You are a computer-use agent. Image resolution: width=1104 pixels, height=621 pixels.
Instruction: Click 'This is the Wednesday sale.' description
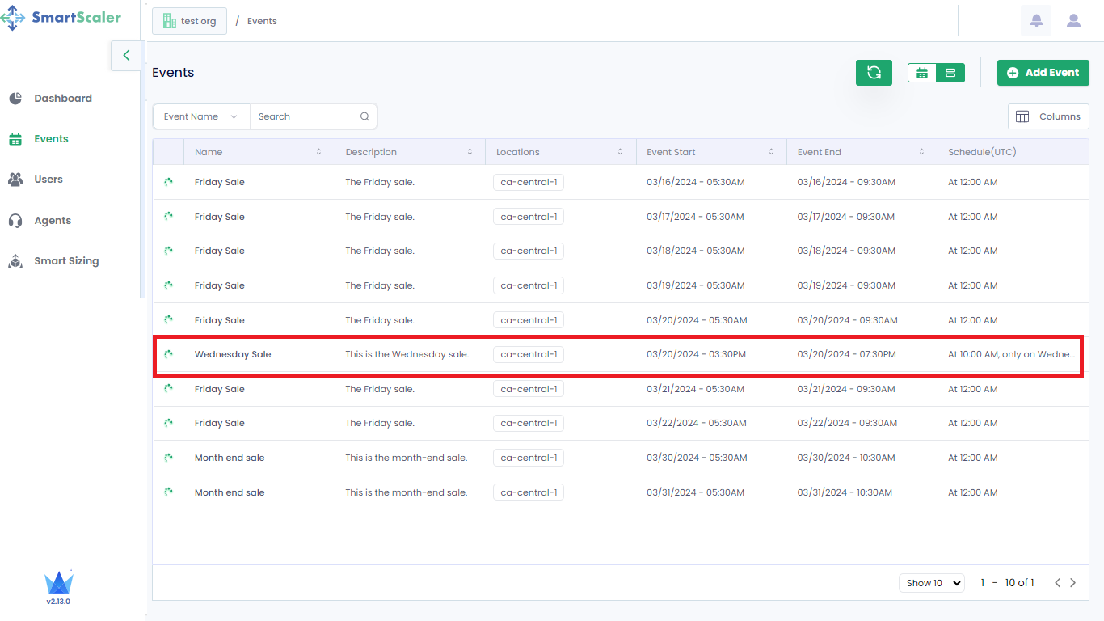407,354
